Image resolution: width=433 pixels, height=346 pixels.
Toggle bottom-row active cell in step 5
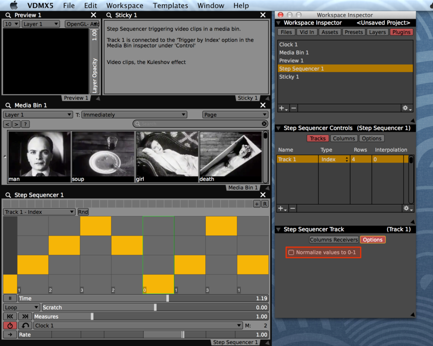[158, 284]
